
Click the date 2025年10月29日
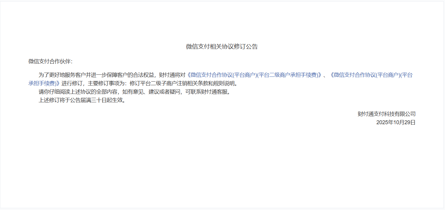(x=396, y=122)
